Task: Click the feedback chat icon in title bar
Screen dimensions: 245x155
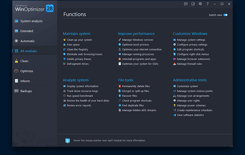Action: [186, 4]
